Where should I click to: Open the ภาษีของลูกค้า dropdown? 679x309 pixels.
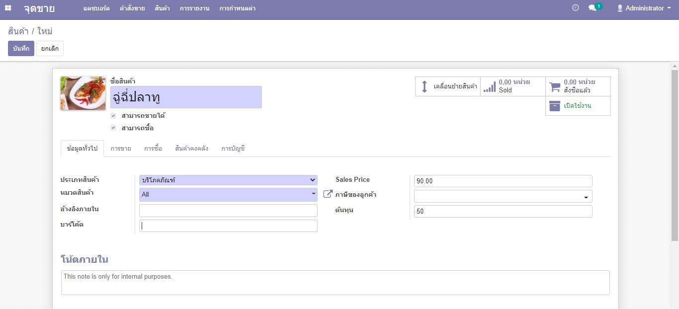[x=503, y=196]
